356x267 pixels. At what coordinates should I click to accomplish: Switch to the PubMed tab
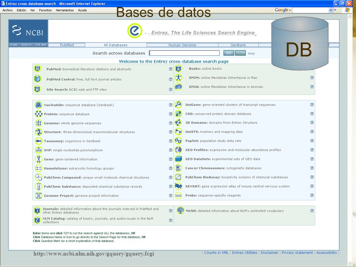[x=67, y=45]
